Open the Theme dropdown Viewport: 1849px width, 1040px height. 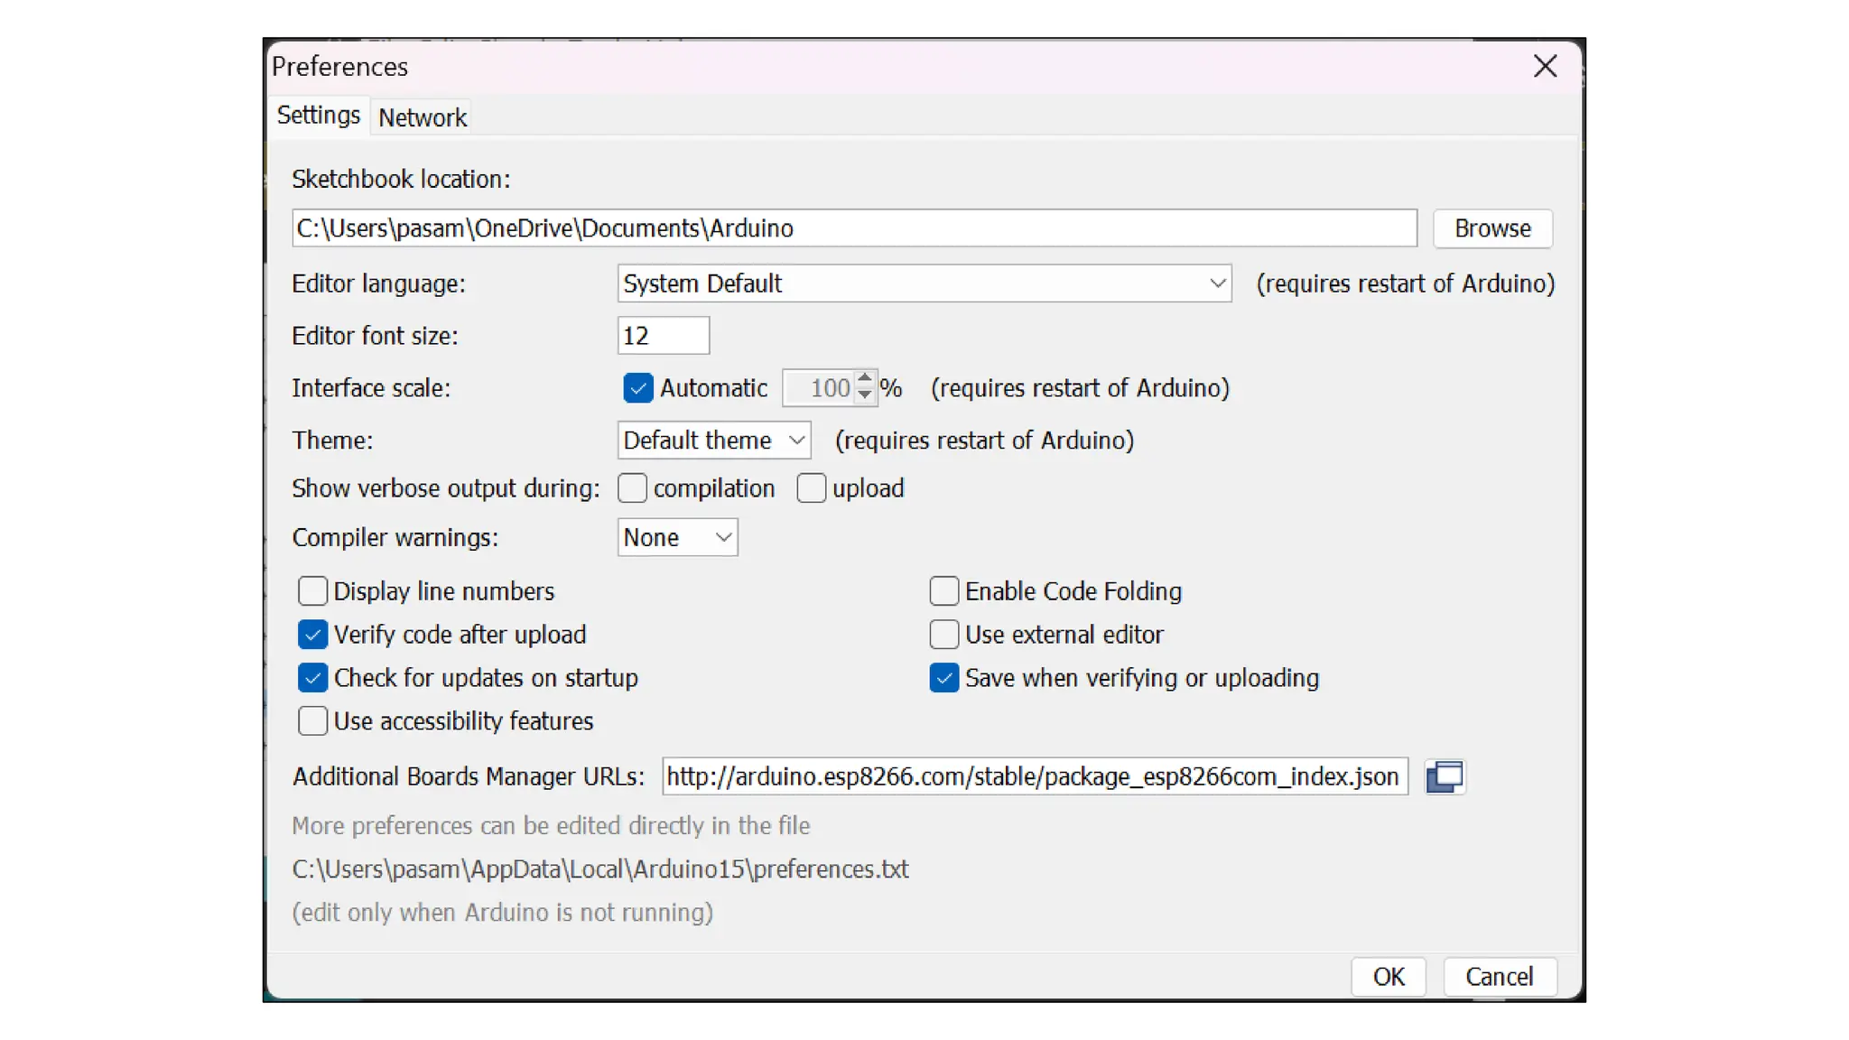pyautogui.click(x=713, y=441)
